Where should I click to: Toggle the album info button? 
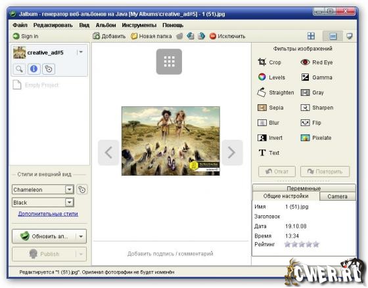pyautogui.click(x=34, y=69)
